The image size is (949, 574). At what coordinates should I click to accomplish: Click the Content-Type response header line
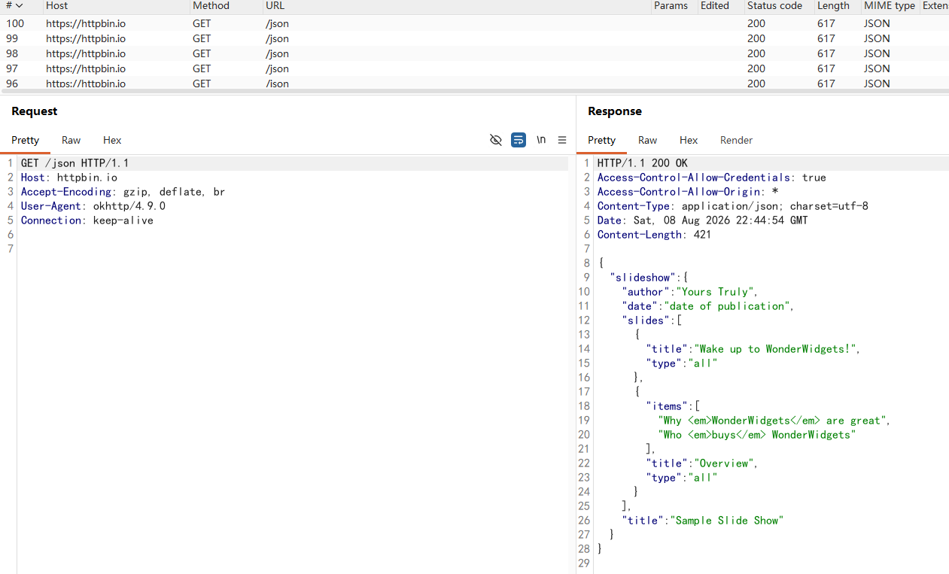click(x=733, y=206)
